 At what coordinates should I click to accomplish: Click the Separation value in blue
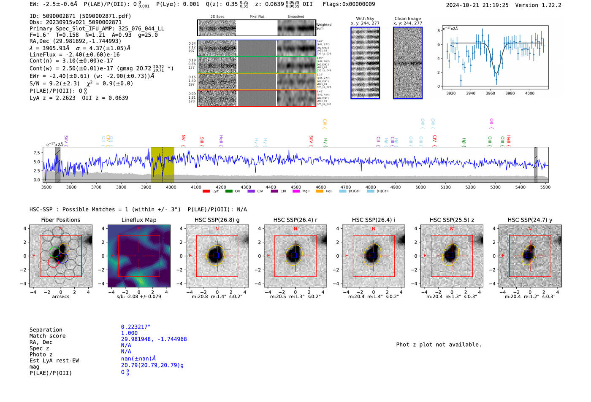tap(136, 327)
